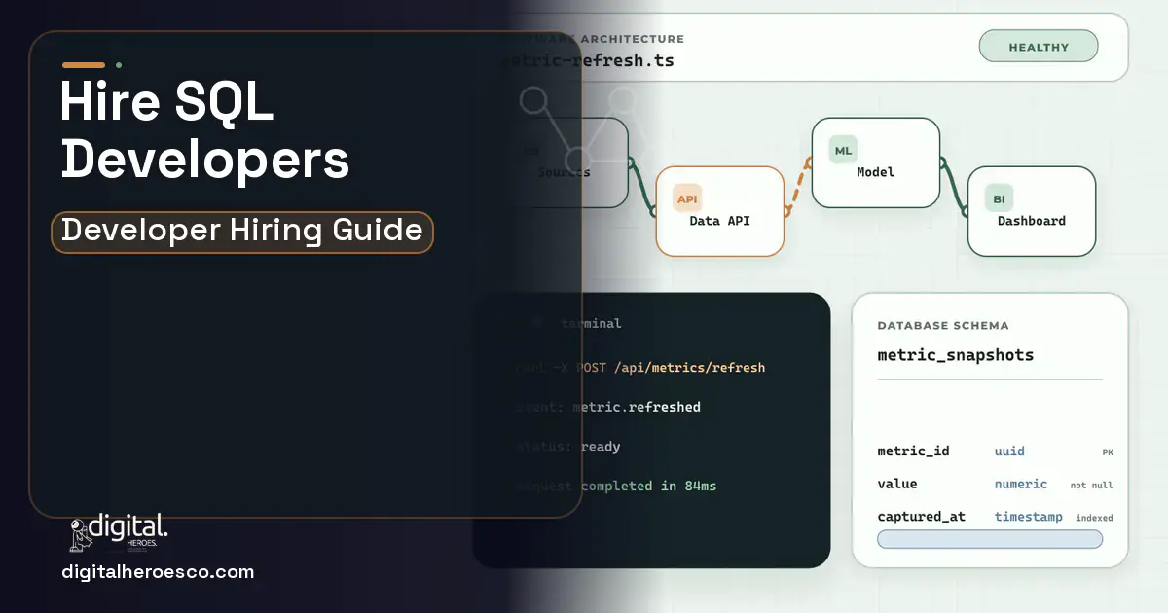Image resolution: width=1168 pixels, height=613 pixels.
Task: Select the captured_at column name
Action: pyautogui.click(x=921, y=517)
